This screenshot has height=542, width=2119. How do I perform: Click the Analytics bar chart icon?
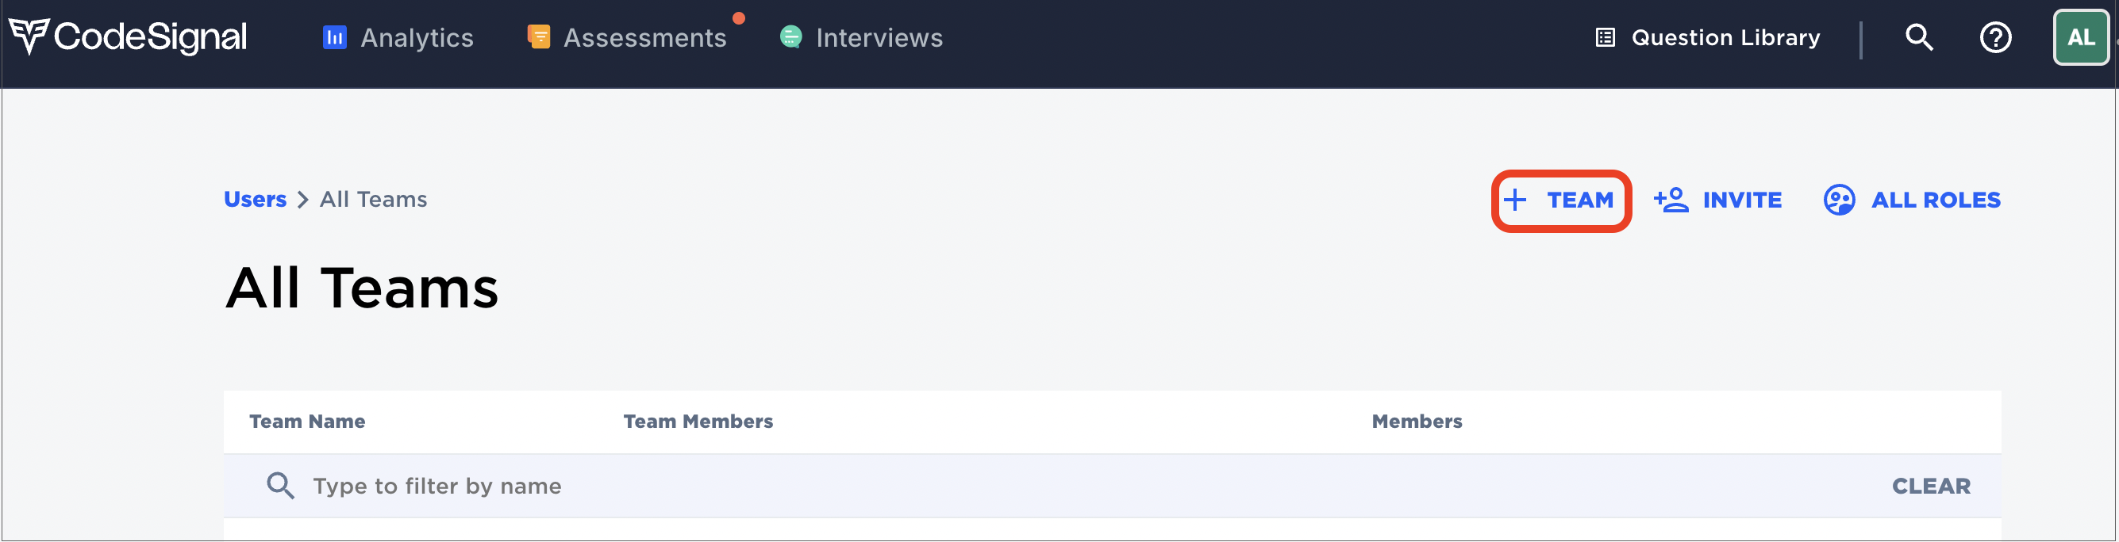[x=335, y=38]
